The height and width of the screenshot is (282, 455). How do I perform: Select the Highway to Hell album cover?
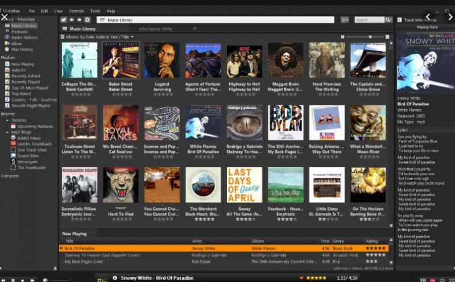[245, 60]
